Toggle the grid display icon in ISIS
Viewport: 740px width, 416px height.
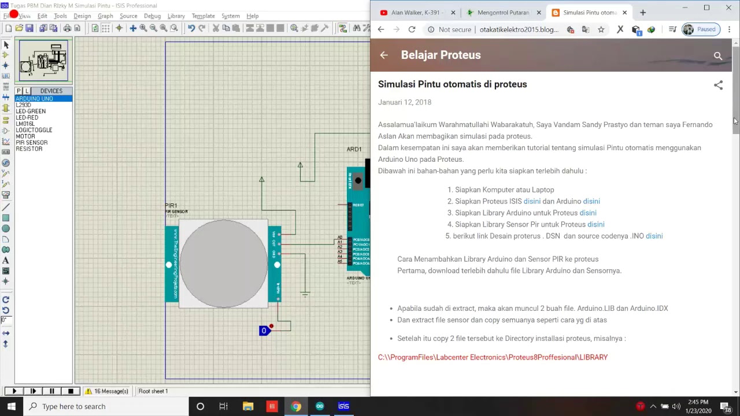(x=106, y=28)
